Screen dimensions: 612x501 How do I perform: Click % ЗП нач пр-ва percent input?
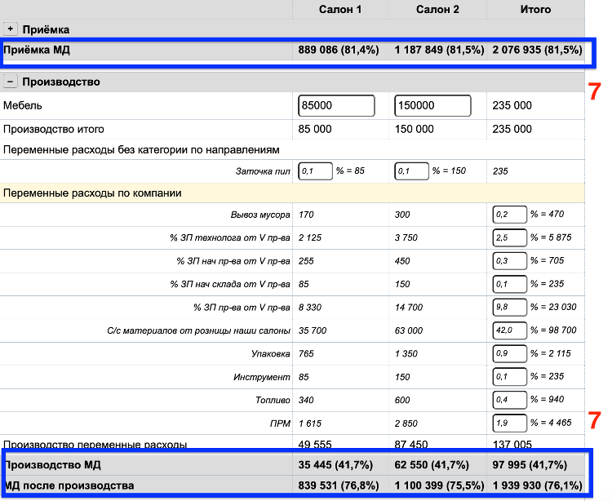(508, 261)
